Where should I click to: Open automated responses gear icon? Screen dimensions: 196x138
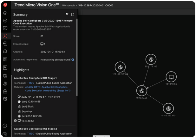73,60
